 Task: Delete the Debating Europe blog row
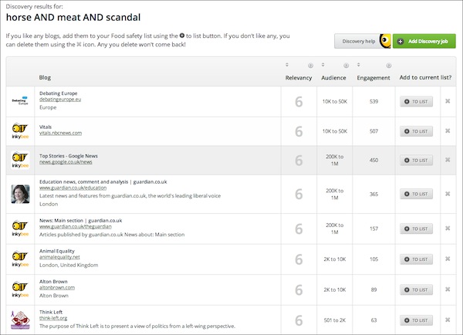click(x=448, y=101)
